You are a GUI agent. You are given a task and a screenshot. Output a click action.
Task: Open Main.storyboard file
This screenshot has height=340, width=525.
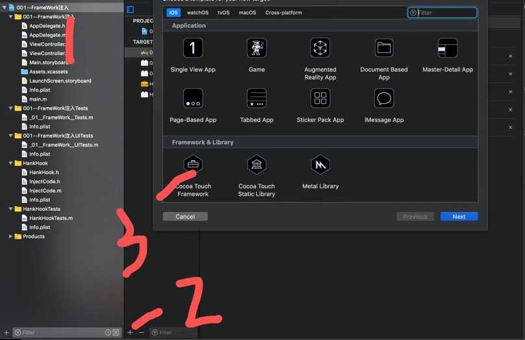coord(45,62)
